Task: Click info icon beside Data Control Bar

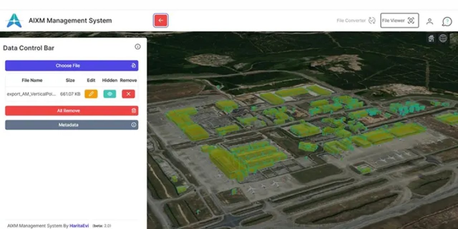Action: (x=137, y=47)
